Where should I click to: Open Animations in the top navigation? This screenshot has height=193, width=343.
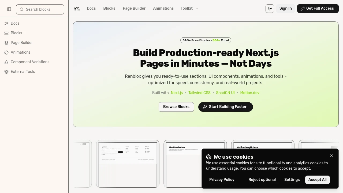click(x=163, y=9)
